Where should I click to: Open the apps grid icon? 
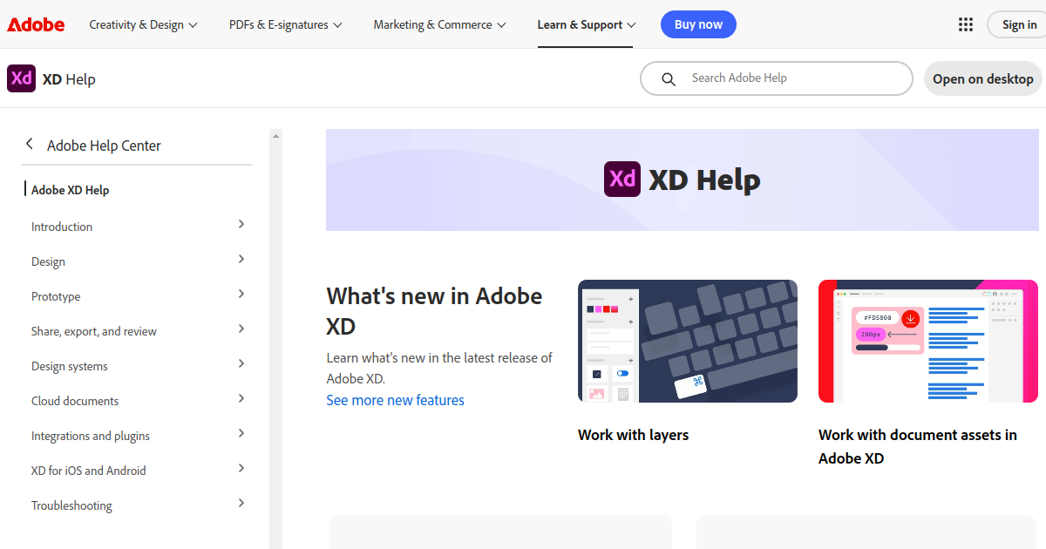point(966,24)
